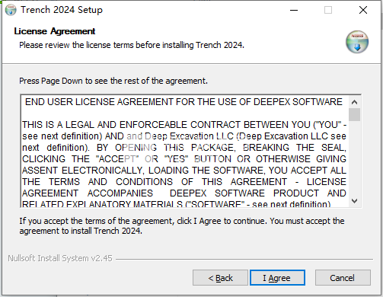Close the Trench 2024 Setup window
This screenshot has height=297, width=383.
click(363, 10)
